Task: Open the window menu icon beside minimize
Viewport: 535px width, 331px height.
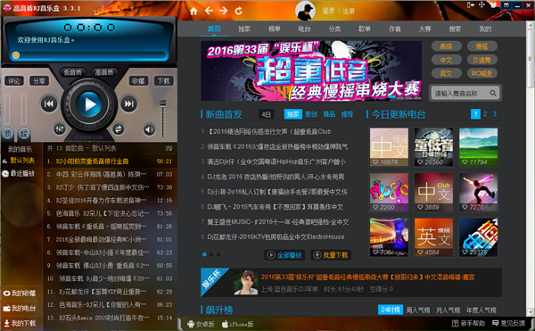Action: [x=506, y=4]
